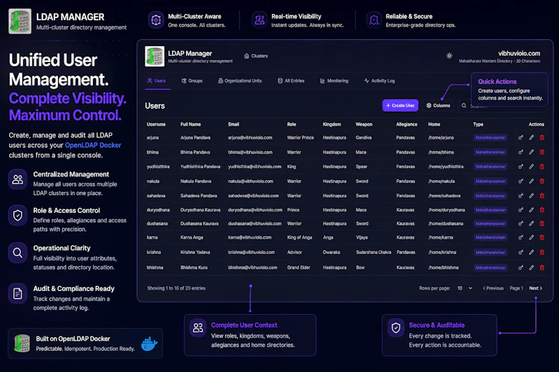Click the Weapon column header
This screenshot has width=559, height=372.
point(363,124)
